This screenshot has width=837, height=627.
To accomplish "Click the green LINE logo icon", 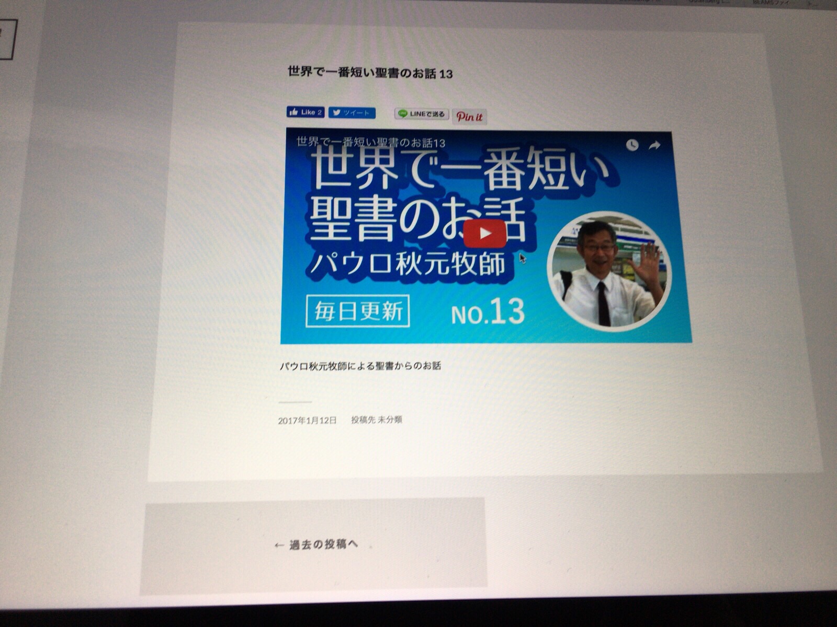I will click(x=402, y=113).
